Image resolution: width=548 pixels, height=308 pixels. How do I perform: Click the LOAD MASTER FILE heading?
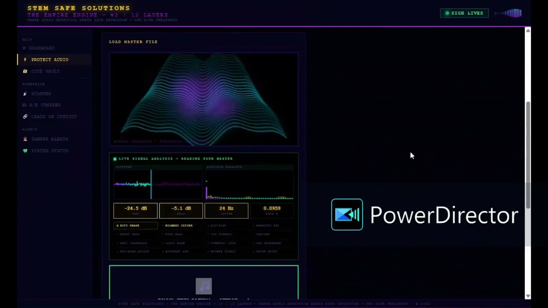(133, 42)
